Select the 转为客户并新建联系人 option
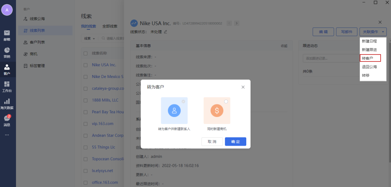Image resolution: width=391 pixels, height=187 pixels. coord(174,111)
